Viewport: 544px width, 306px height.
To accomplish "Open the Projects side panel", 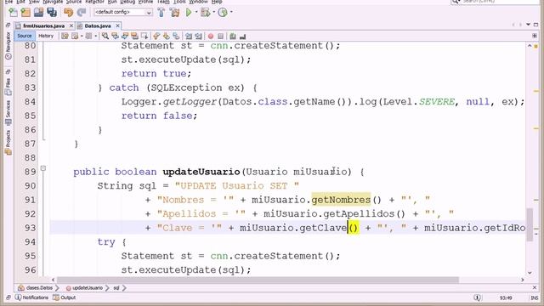I will [x=8, y=143].
